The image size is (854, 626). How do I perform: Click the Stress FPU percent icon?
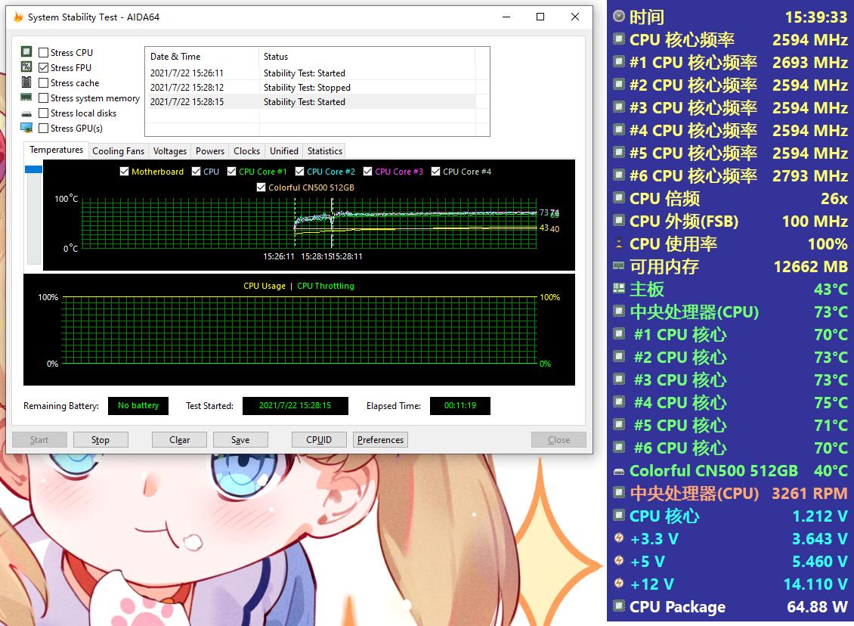[x=26, y=67]
